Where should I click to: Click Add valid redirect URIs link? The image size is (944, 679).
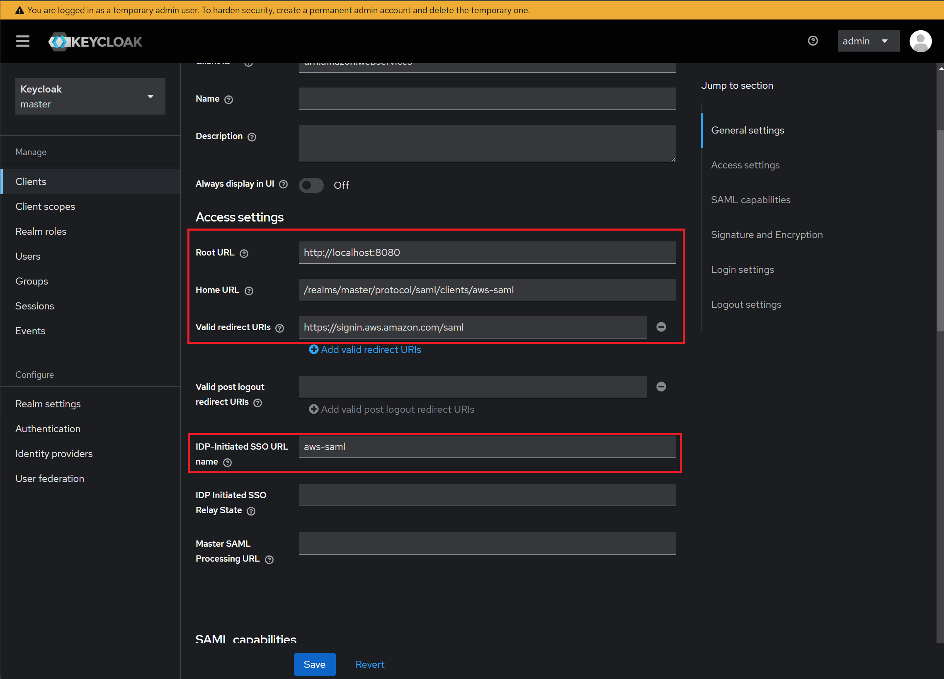tap(365, 350)
